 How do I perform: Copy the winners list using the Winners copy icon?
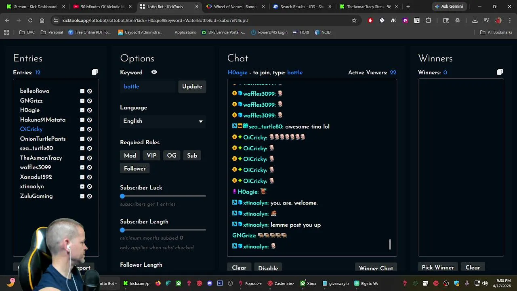click(x=500, y=72)
